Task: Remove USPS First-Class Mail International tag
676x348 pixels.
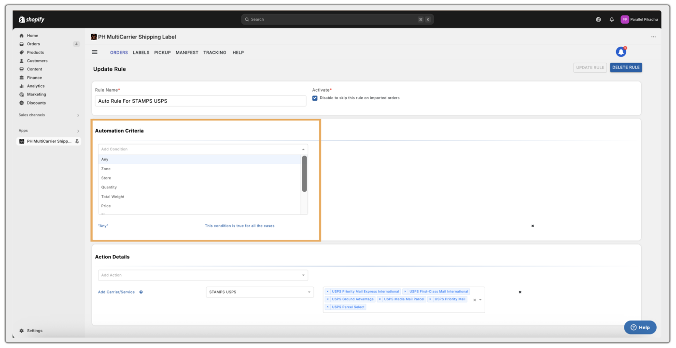Action: [x=405, y=292]
